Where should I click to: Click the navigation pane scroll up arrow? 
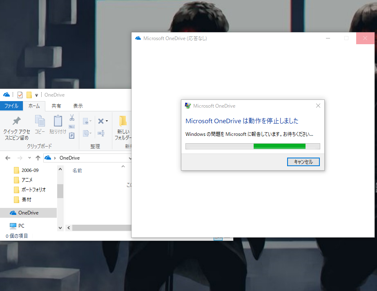(x=60, y=169)
